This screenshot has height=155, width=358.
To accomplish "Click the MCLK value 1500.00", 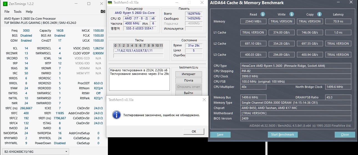I will point(98,31).
